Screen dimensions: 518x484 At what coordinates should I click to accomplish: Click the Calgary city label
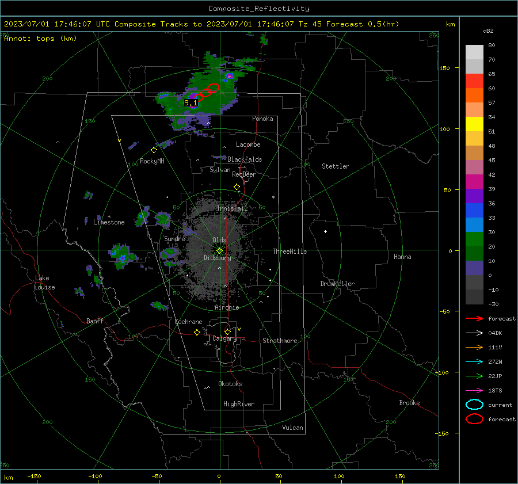tap(224, 338)
